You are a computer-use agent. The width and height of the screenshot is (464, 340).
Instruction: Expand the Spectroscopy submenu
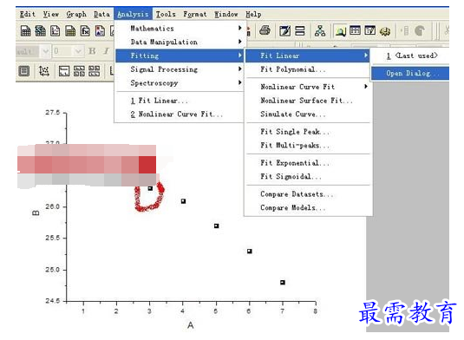coord(180,83)
